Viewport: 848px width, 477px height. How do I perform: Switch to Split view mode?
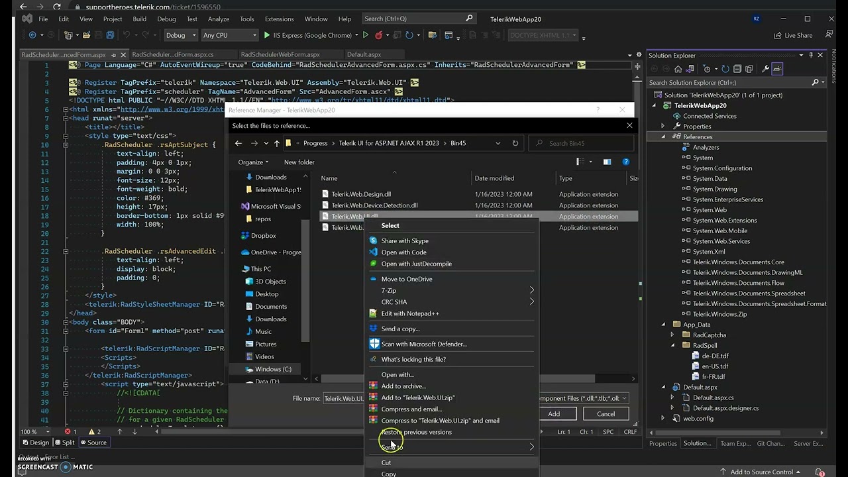[x=64, y=443]
